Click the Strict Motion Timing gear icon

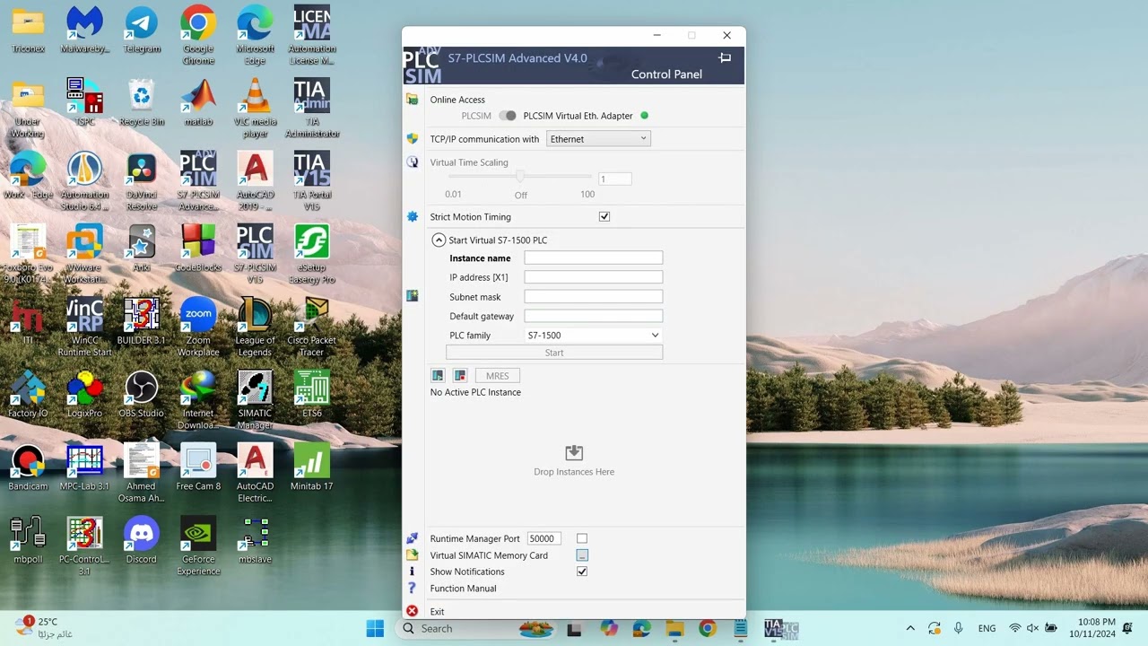413,217
